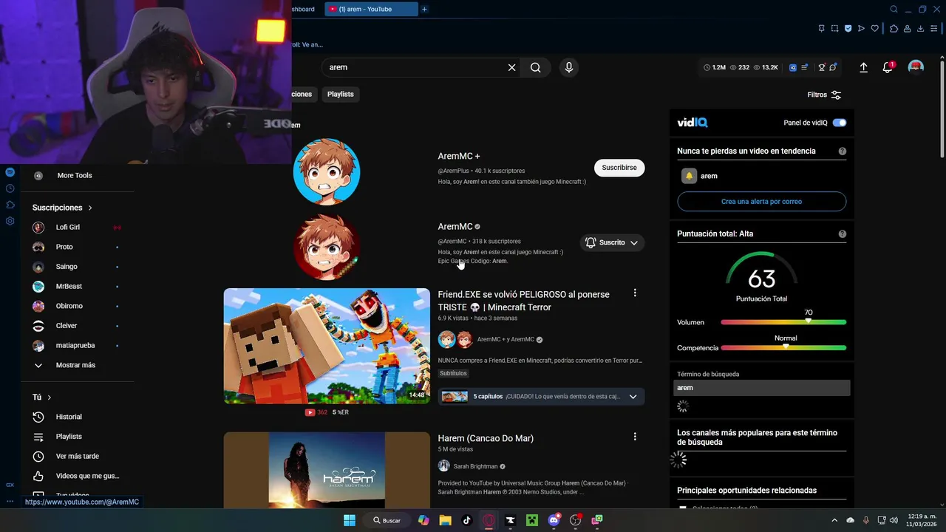Open Discord from the taskbar
Viewport: 946px width, 532px height.
(x=554, y=520)
